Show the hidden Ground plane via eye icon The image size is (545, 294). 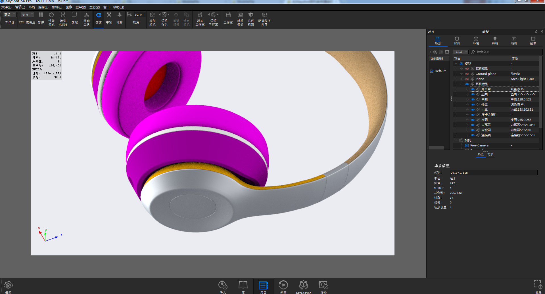coord(467,74)
